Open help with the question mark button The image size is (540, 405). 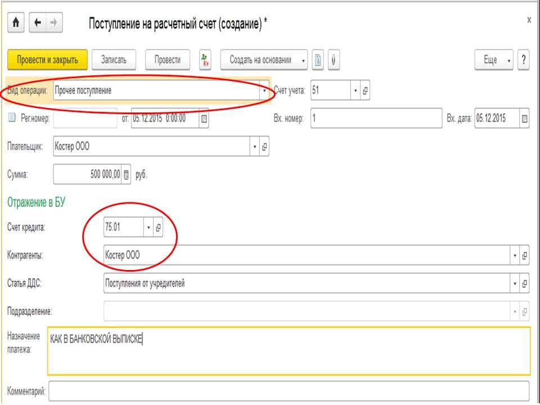point(524,60)
